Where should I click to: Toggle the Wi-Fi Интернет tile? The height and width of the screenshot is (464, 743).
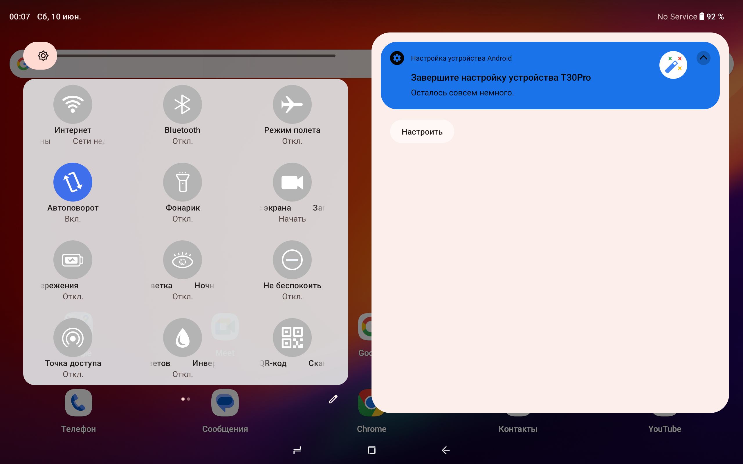click(x=73, y=104)
